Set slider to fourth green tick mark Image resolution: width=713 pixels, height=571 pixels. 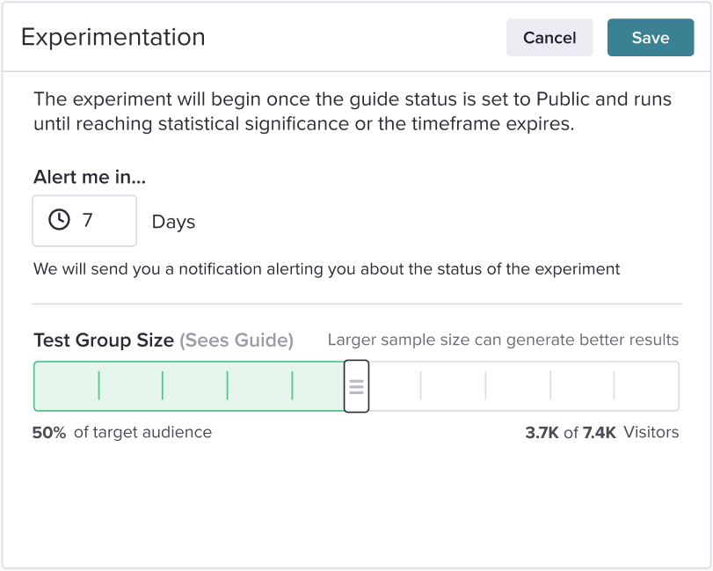[x=293, y=386]
